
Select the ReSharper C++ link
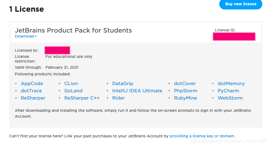82,98
